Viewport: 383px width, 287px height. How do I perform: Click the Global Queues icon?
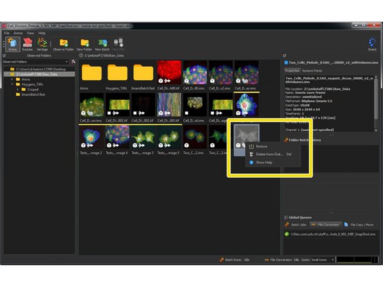pos(286,217)
